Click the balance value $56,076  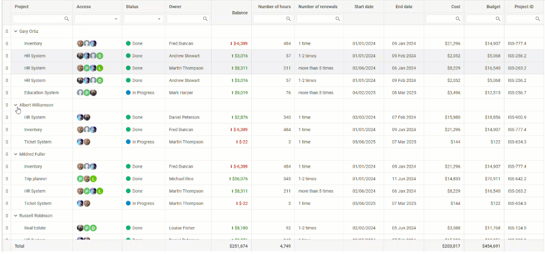tap(239, 179)
